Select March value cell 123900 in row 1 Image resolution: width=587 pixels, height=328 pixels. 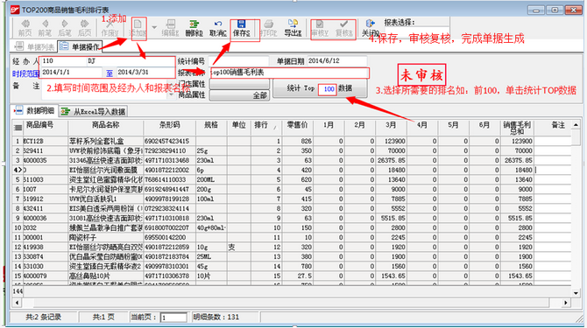392,141
